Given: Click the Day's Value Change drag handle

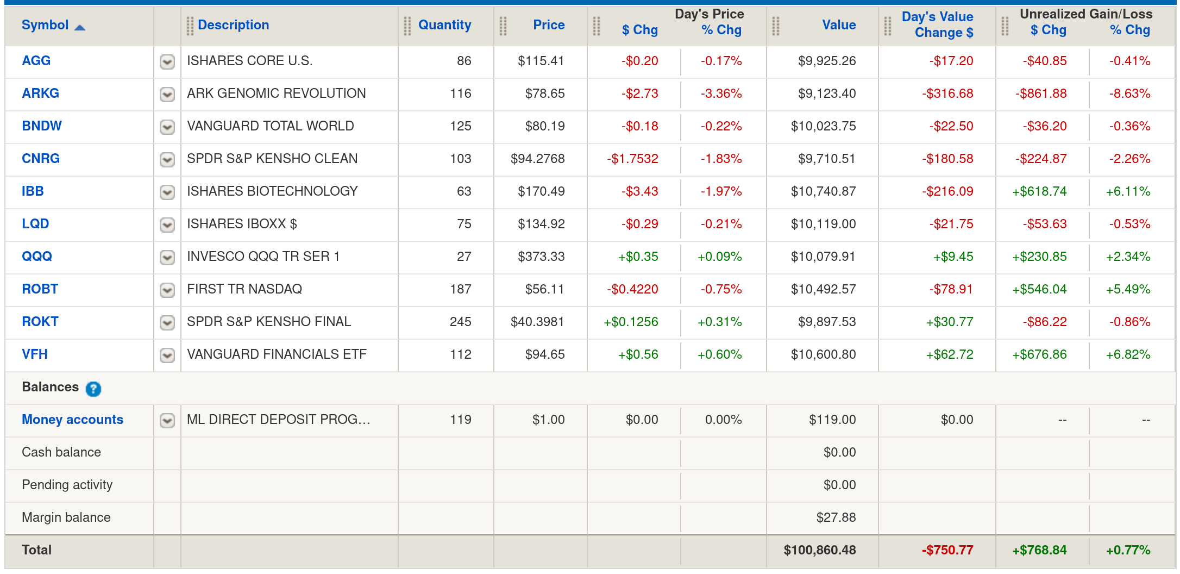Looking at the screenshot, I should 888,26.
